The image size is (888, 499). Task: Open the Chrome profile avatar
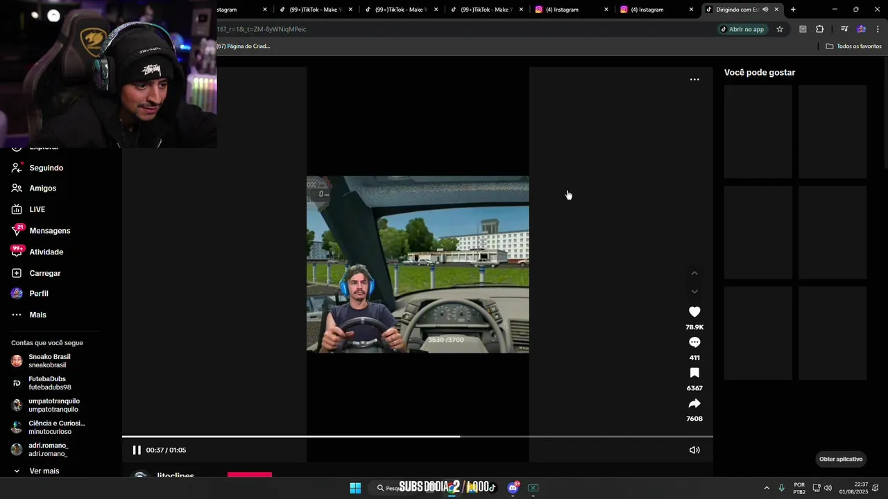(861, 29)
